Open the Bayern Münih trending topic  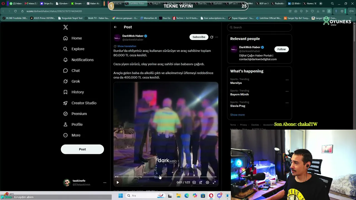(239, 94)
